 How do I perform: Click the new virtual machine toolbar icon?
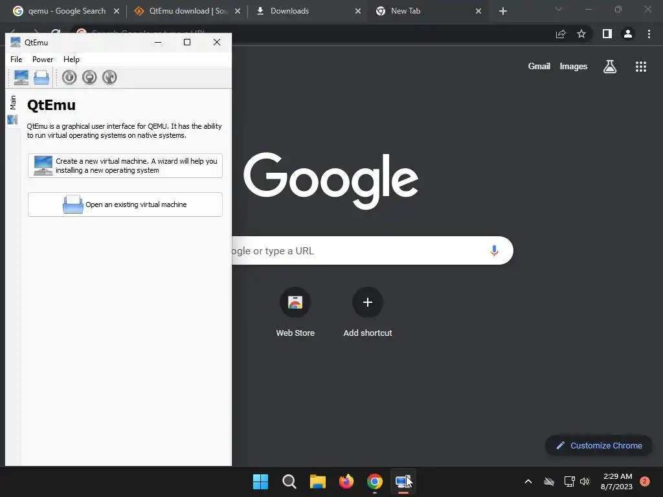tap(21, 78)
